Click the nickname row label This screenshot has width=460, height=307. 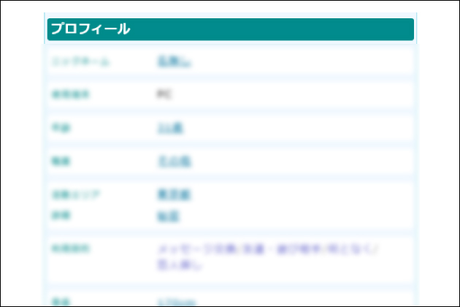(x=80, y=62)
